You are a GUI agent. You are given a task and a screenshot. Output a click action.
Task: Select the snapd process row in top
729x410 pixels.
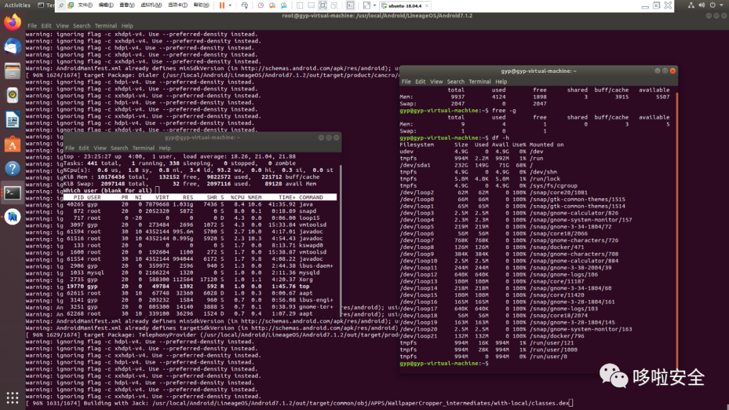[200, 211]
